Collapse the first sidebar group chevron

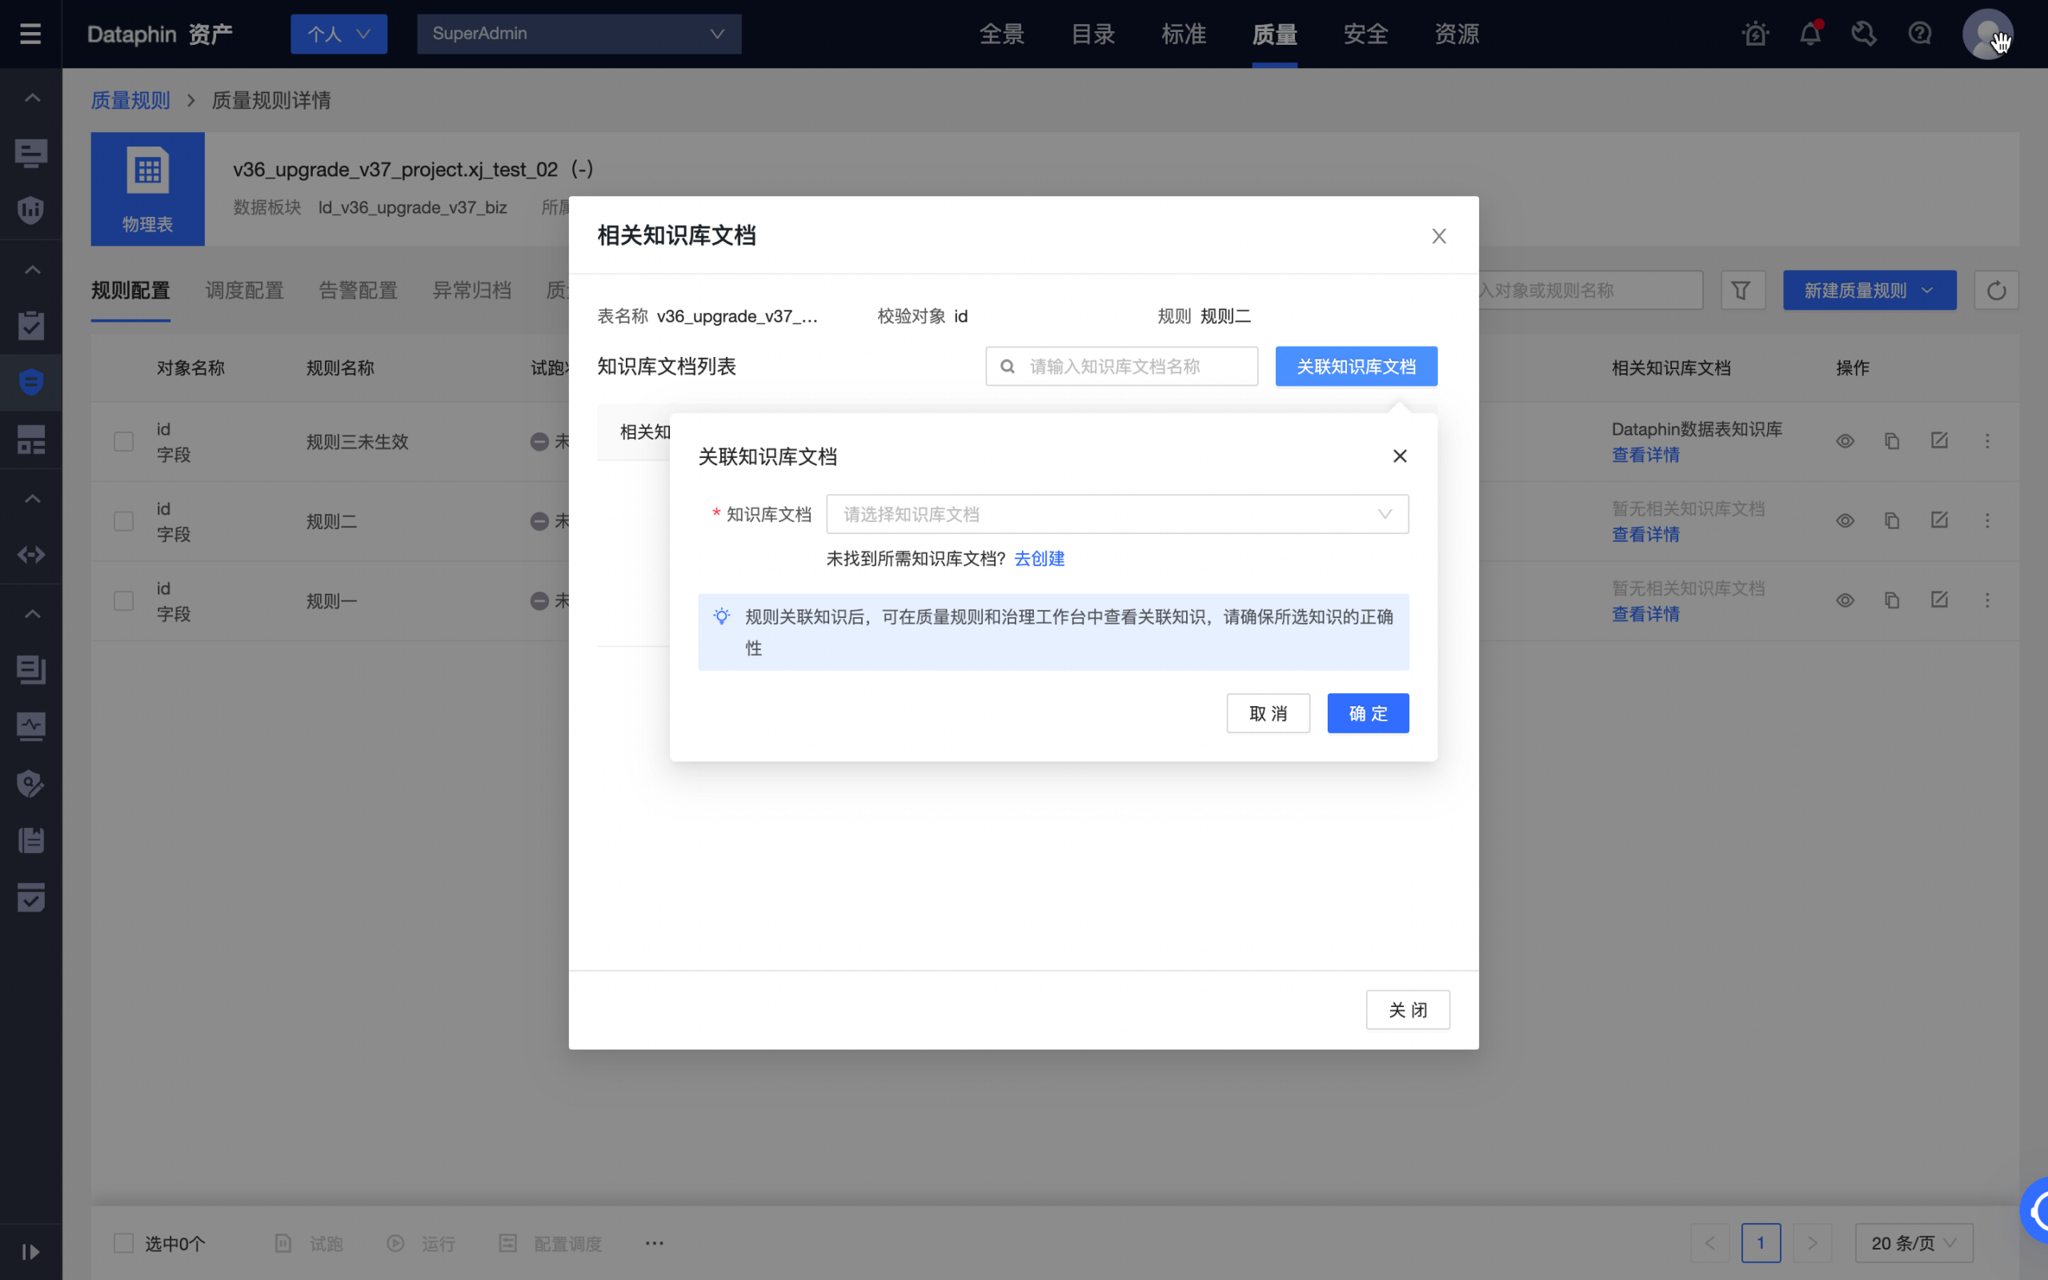31,98
